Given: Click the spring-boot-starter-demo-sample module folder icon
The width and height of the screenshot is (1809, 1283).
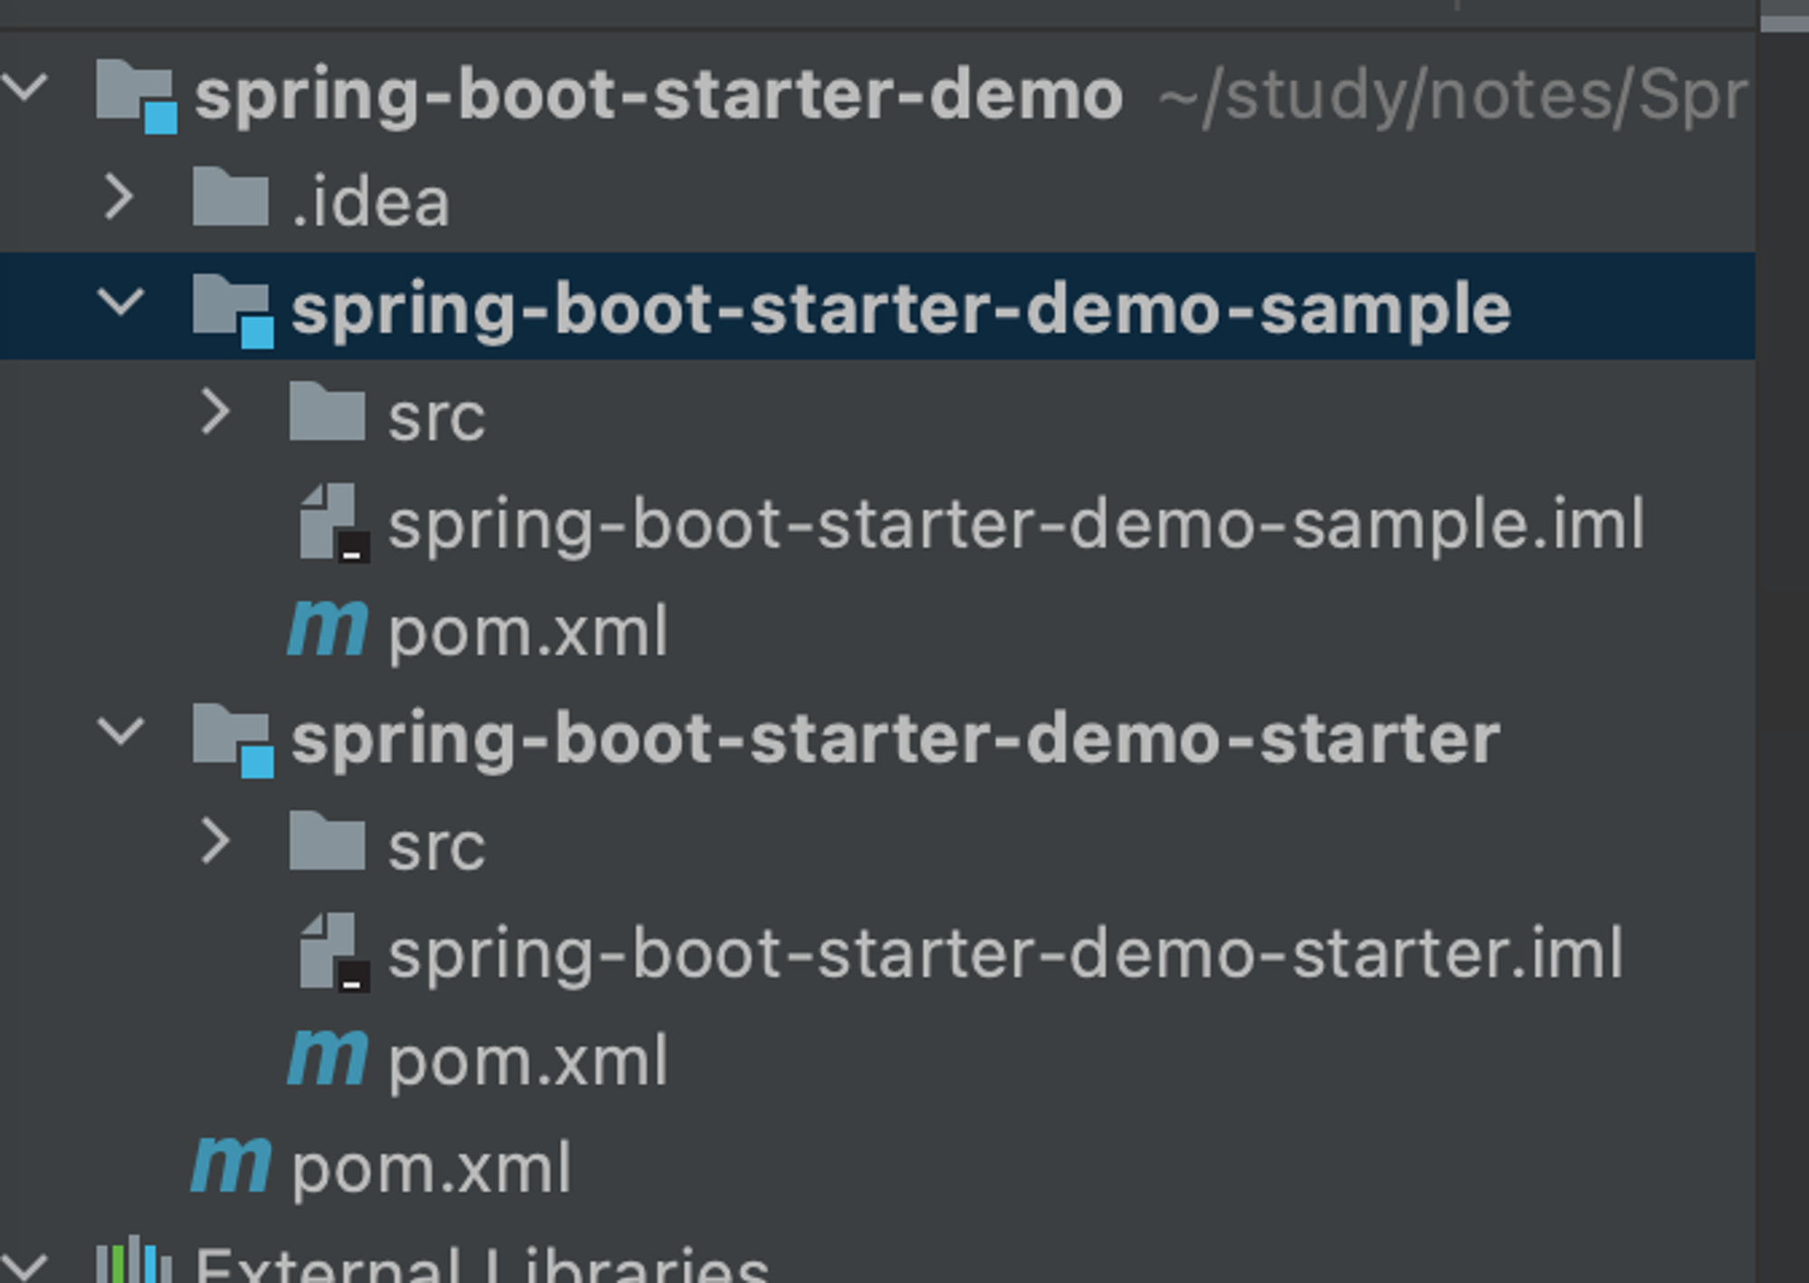Looking at the screenshot, I should pos(232,309).
